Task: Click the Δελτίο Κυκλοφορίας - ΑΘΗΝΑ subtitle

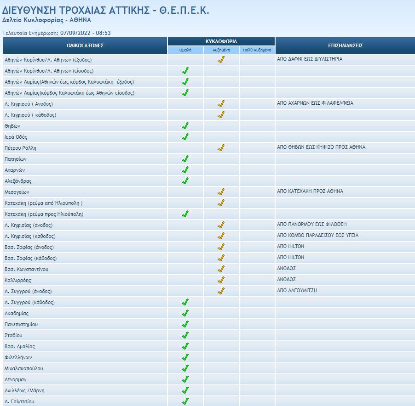Action: 46,20
